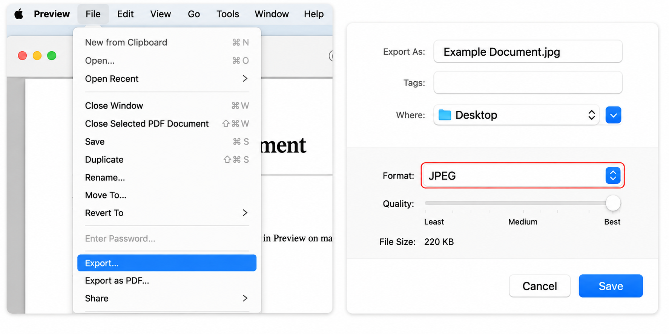Open the View menu
Screen dimensions: 669x334
click(x=161, y=14)
